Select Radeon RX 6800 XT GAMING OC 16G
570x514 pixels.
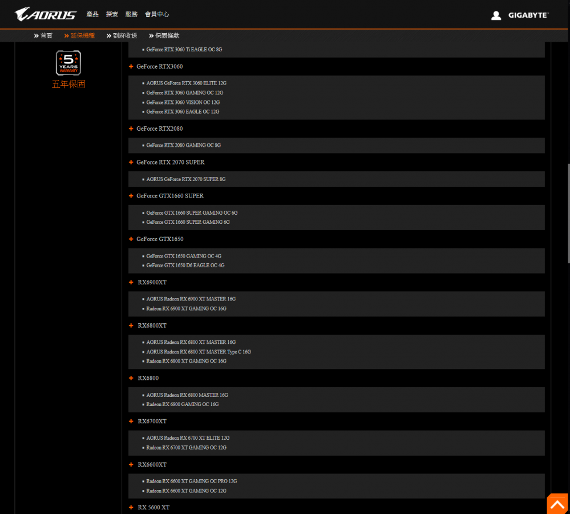click(x=186, y=361)
